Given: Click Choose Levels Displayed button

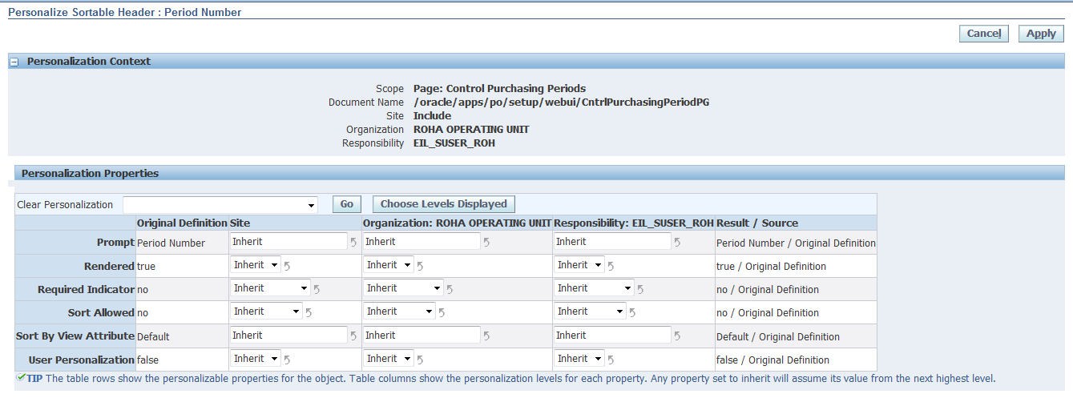Looking at the screenshot, I should (444, 204).
